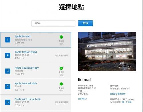Click the number 5 store badge
Image resolution: width=143 pixels, height=112 pixels.
click(x=8, y=102)
